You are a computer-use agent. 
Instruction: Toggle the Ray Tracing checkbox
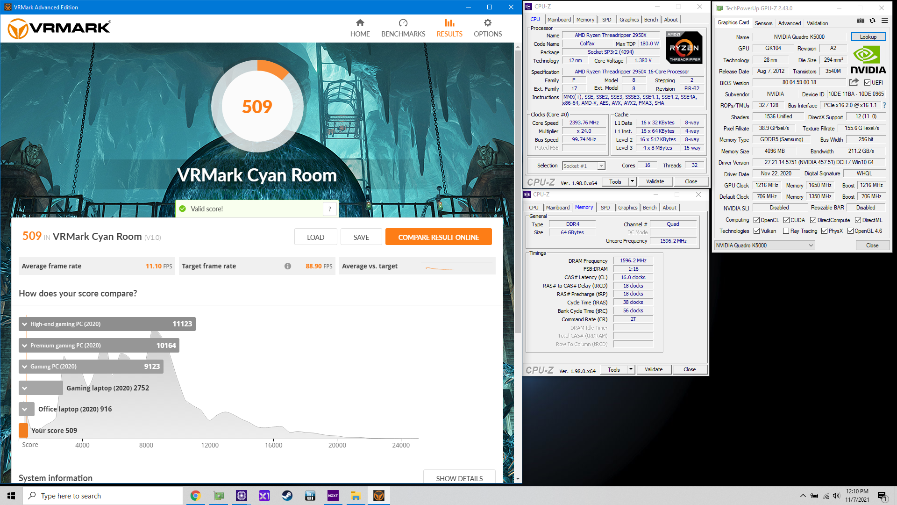pyautogui.click(x=786, y=231)
